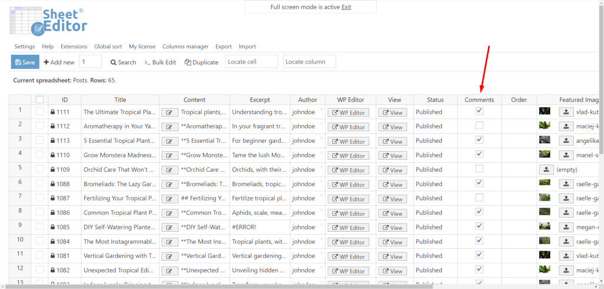Click the lock icon of ID 1111
604x289 pixels.
pos(52,112)
